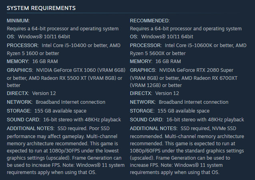Click 'AMD Radeon RX 5500 XT' text
255x180 pixels.
pyautogui.click(x=58, y=78)
